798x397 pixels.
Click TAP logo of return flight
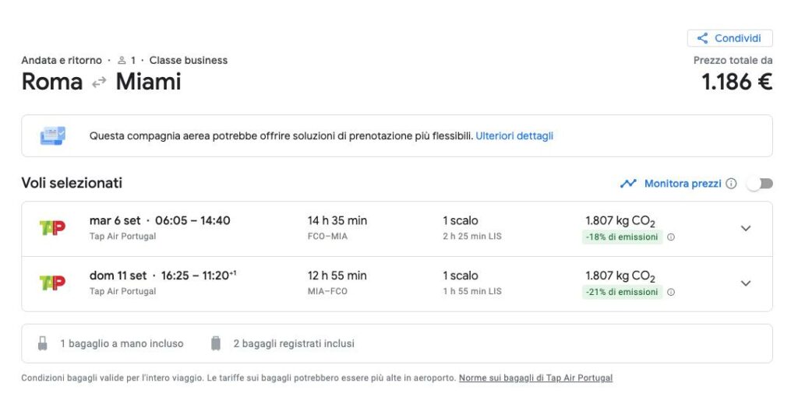(52, 283)
